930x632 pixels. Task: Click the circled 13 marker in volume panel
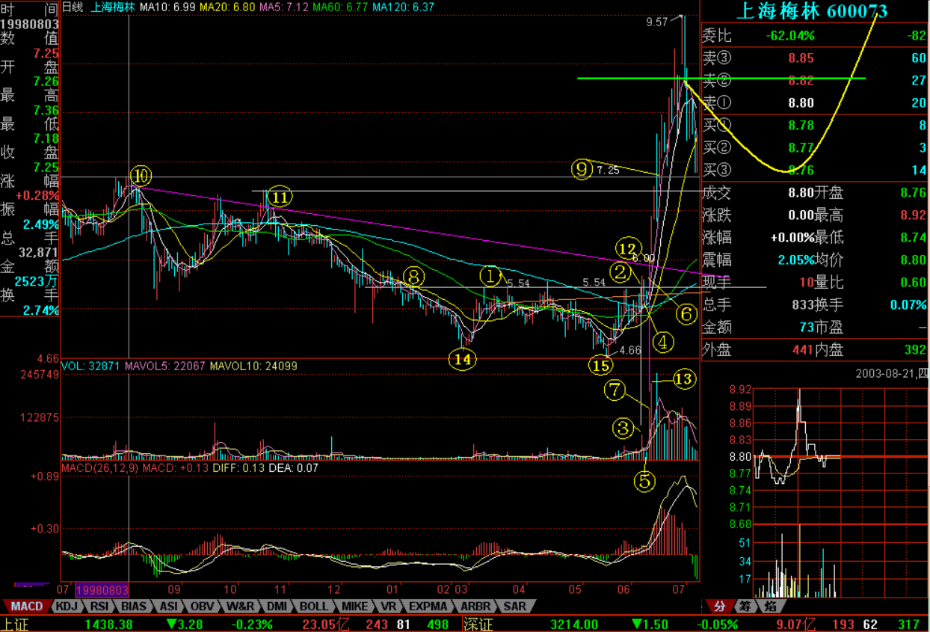pyautogui.click(x=683, y=379)
